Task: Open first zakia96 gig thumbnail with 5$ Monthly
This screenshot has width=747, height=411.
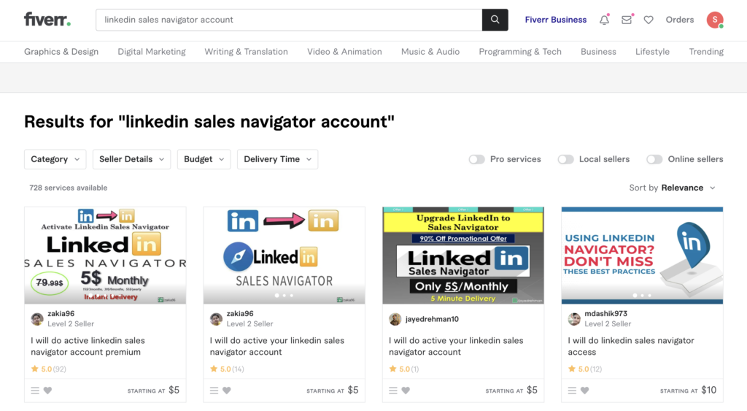Action: [105, 256]
